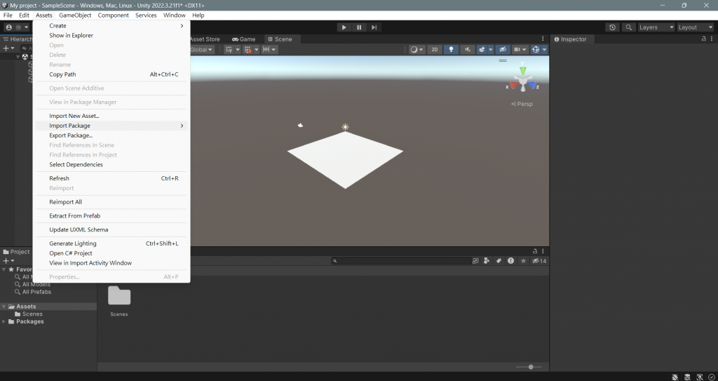Click the Debug mode bug icon in status bar
This screenshot has height=381, width=718.
click(675, 377)
